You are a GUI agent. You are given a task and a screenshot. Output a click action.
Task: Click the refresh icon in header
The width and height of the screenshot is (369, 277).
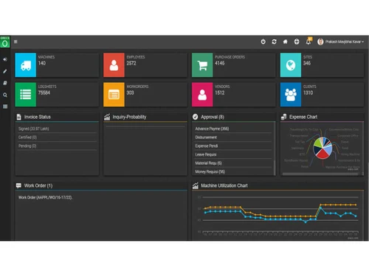pyautogui.click(x=274, y=41)
